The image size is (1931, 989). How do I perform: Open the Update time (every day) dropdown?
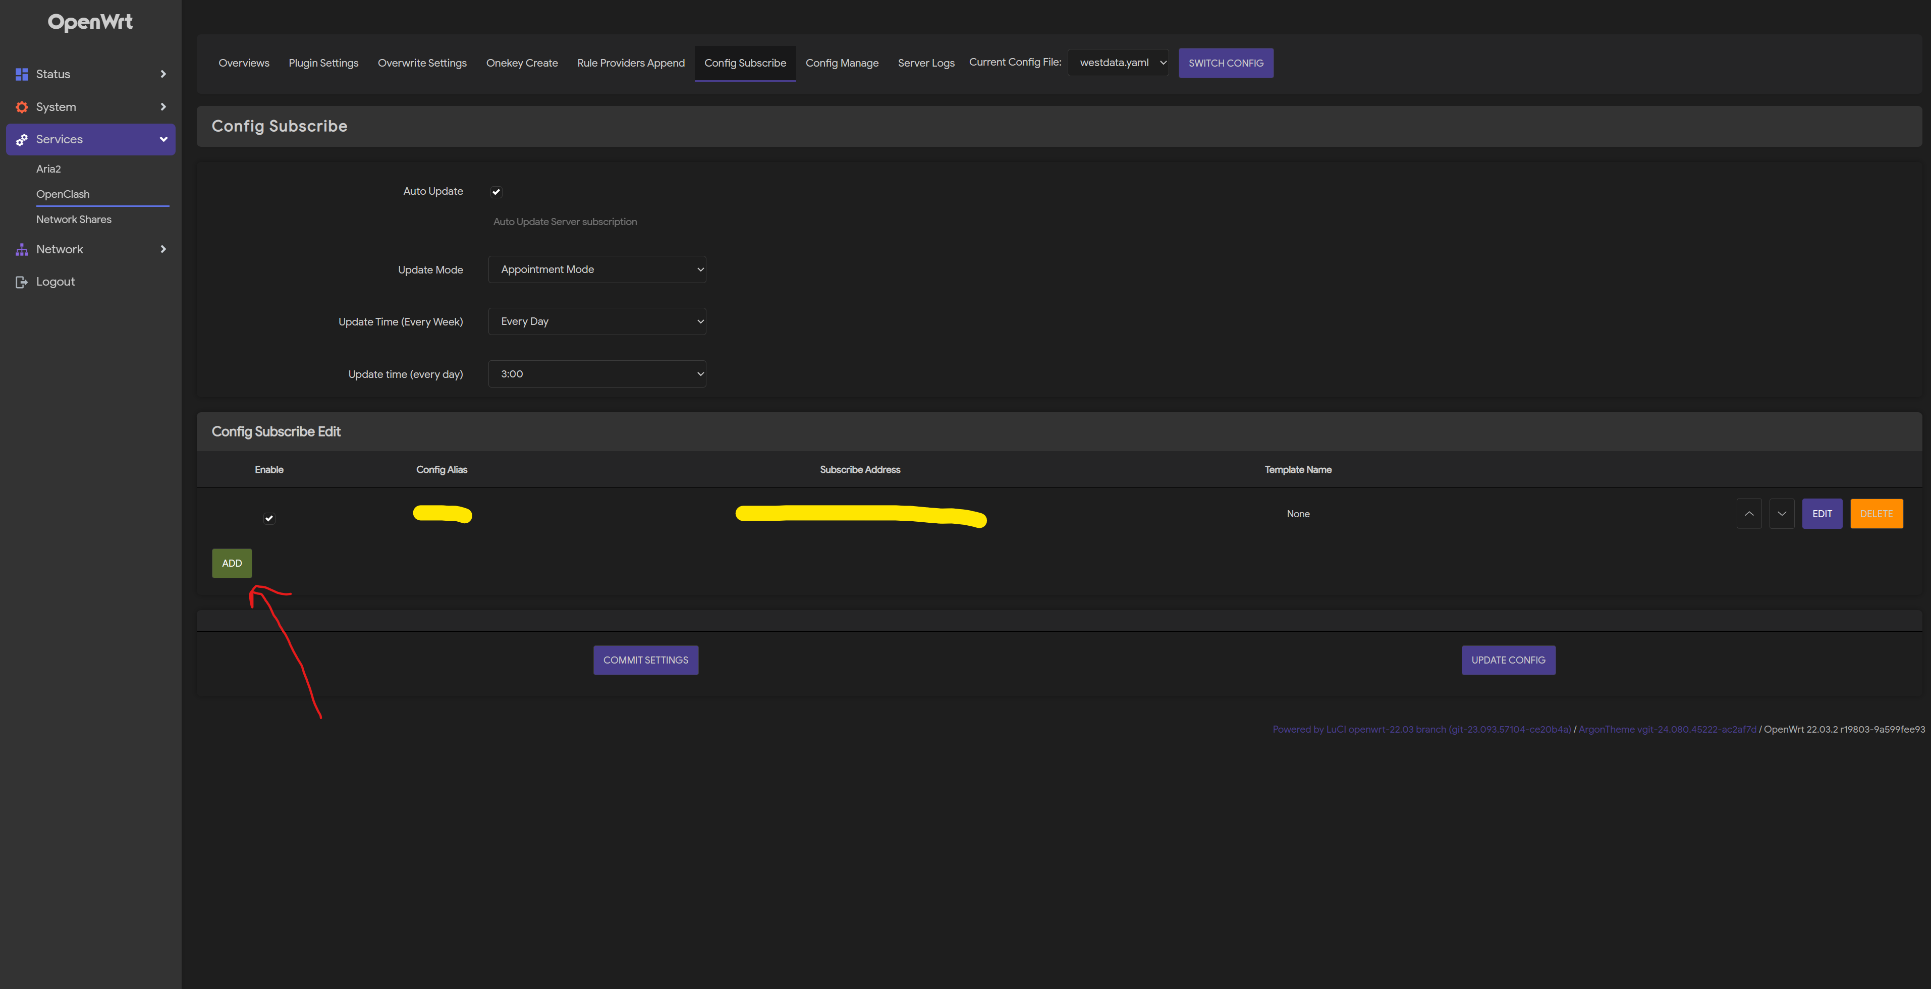597,373
